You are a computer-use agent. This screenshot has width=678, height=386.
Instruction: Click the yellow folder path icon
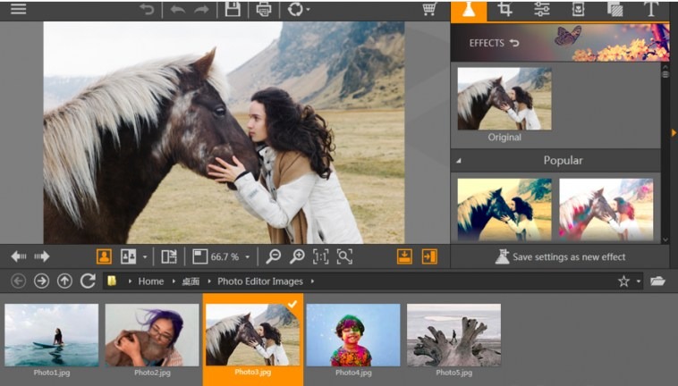(112, 281)
